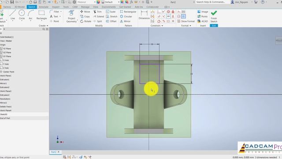Insert an ACAD file
The width and height of the screenshot is (282, 159).
tap(203, 21)
